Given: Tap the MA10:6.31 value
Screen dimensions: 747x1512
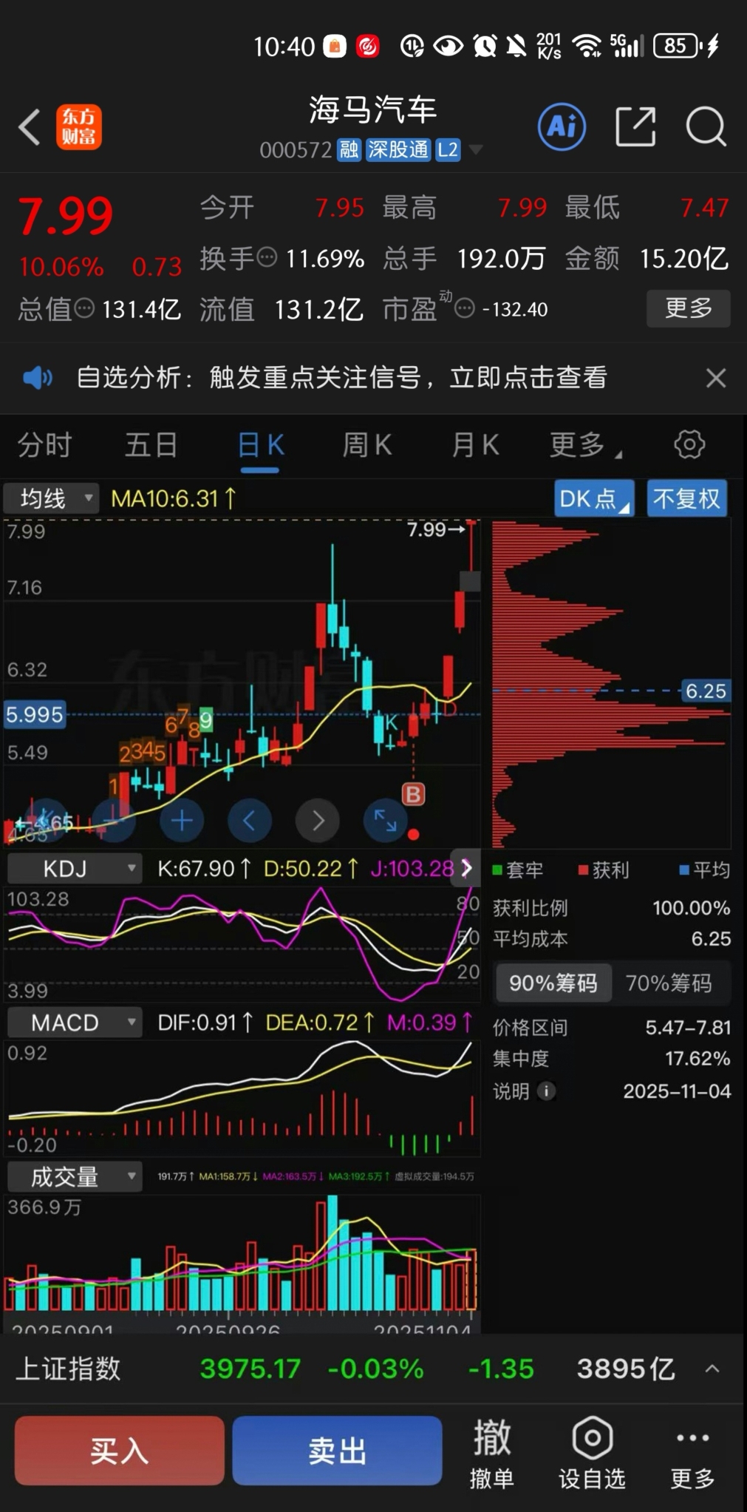Looking at the screenshot, I should [x=173, y=498].
